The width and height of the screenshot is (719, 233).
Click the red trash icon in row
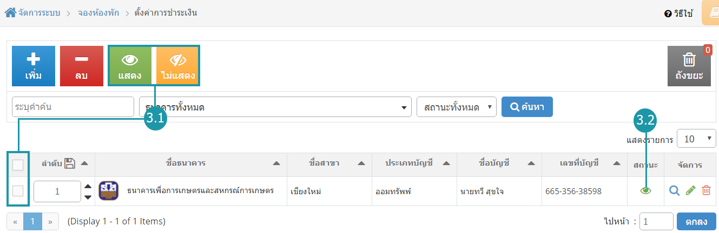(706, 190)
